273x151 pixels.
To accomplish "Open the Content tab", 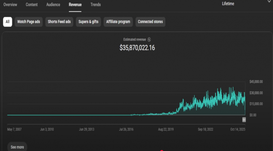I will [x=32, y=5].
